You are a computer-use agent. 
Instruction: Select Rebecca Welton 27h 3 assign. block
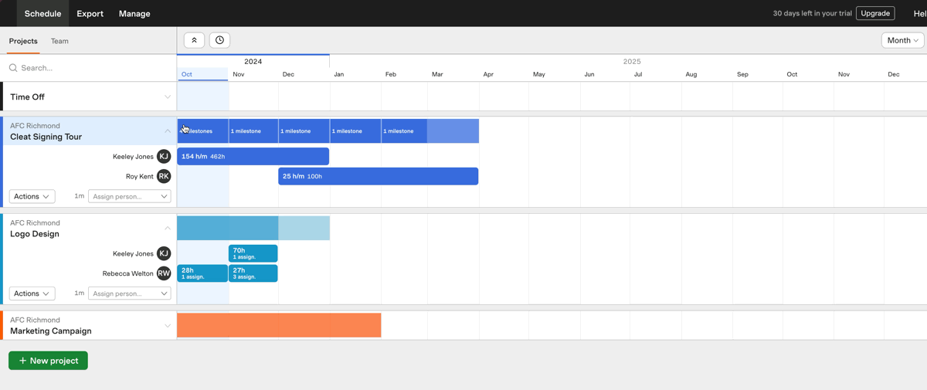(x=253, y=273)
